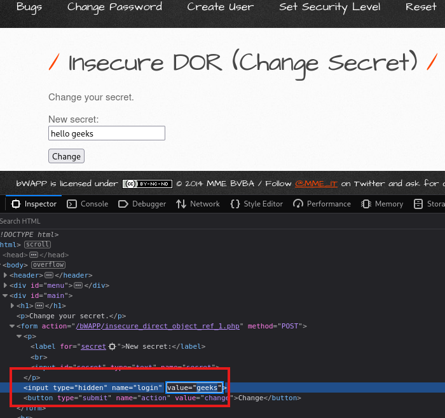Screen dimensions: 445x418
Task: Open the Console panel icon
Action: click(72, 204)
